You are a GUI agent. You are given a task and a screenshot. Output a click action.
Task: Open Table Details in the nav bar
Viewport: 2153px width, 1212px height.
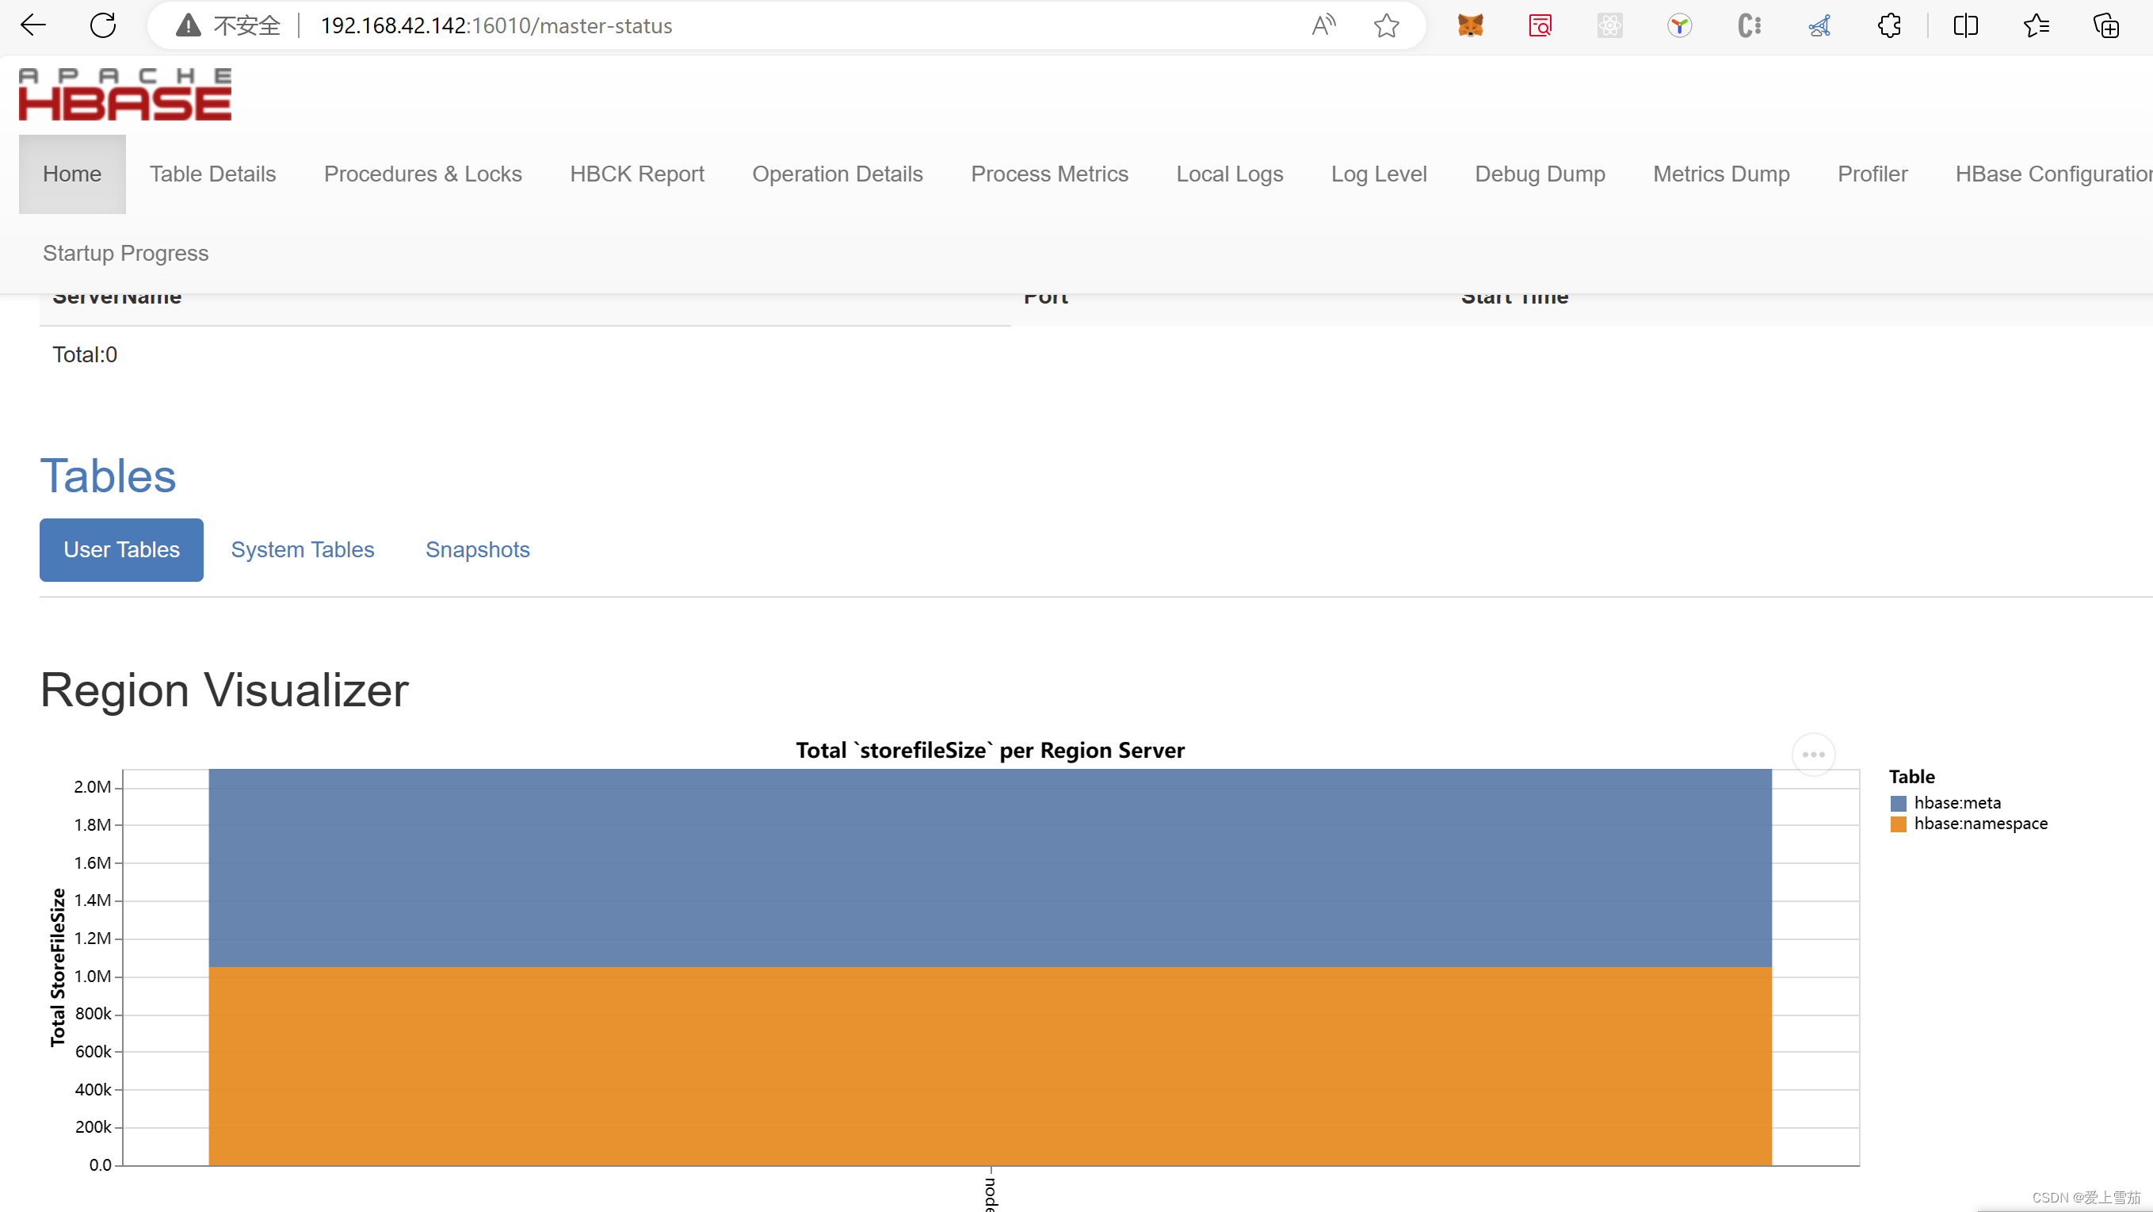(212, 174)
